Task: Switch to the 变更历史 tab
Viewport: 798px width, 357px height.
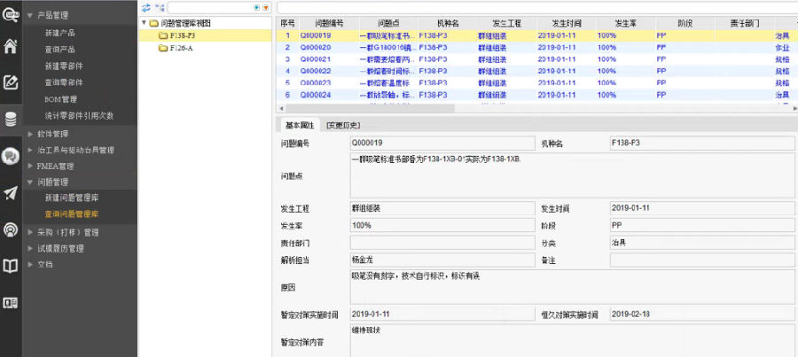Action: coord(343,125)
